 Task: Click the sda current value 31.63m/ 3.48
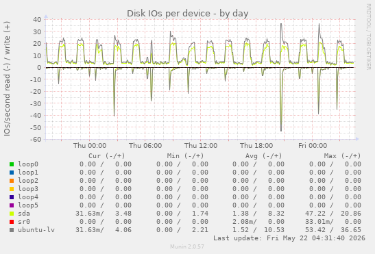(x=104, y=214)
